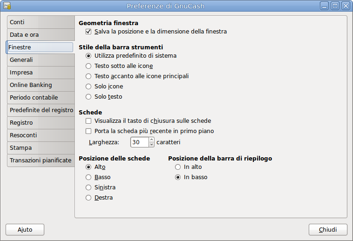This screenshot has width=353, height=241.
Task: Set tab position to 'Sinistra'
Action: [x=88, y=187]
